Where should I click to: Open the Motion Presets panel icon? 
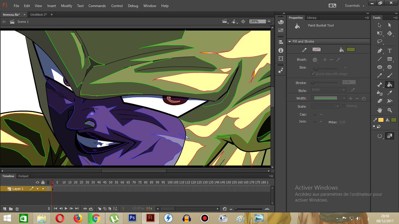tap(281, 70)
